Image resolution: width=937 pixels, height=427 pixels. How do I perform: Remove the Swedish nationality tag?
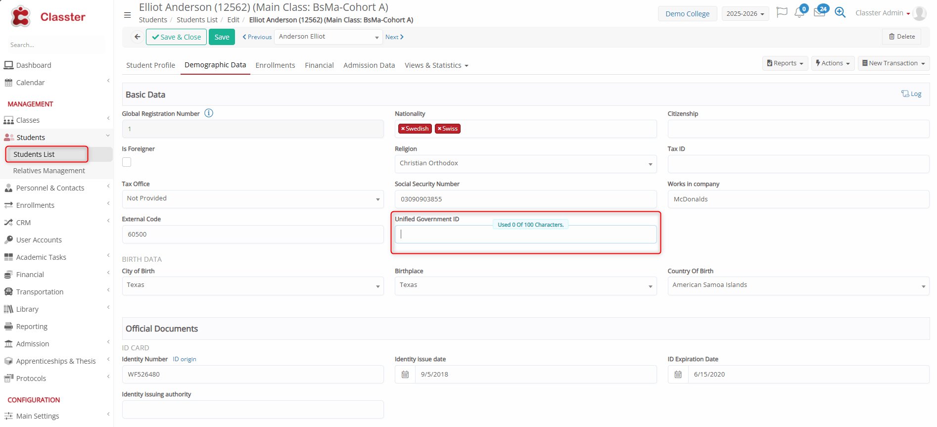click(403, 129)
